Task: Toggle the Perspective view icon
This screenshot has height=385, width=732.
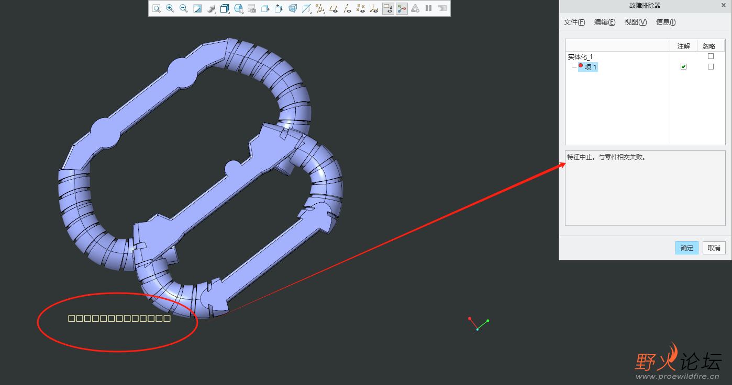Action: click(293, 8)
